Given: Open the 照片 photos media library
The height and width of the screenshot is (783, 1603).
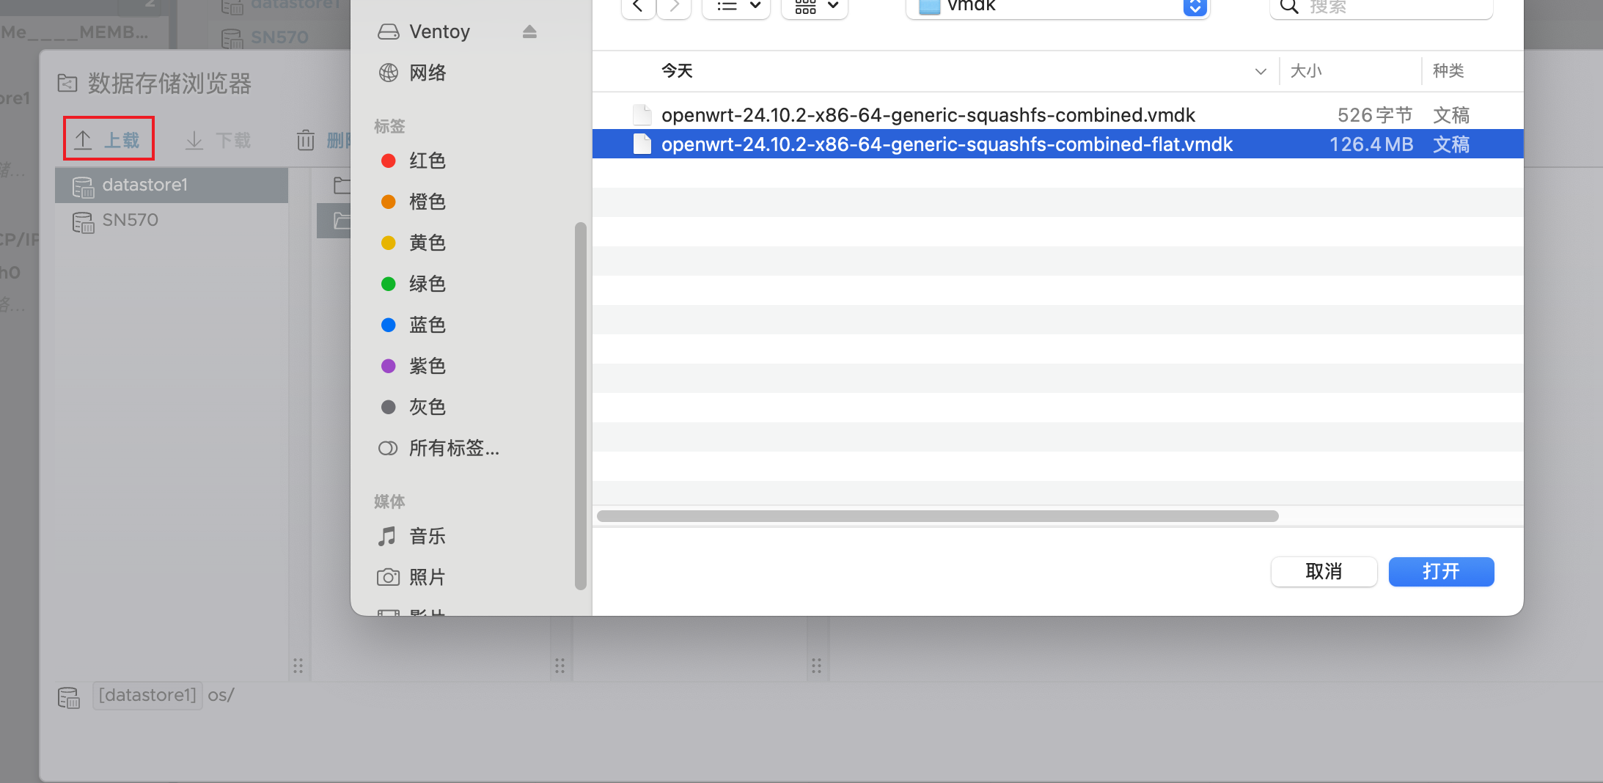Looking at the screenshot, I should (x=412, y=577).
